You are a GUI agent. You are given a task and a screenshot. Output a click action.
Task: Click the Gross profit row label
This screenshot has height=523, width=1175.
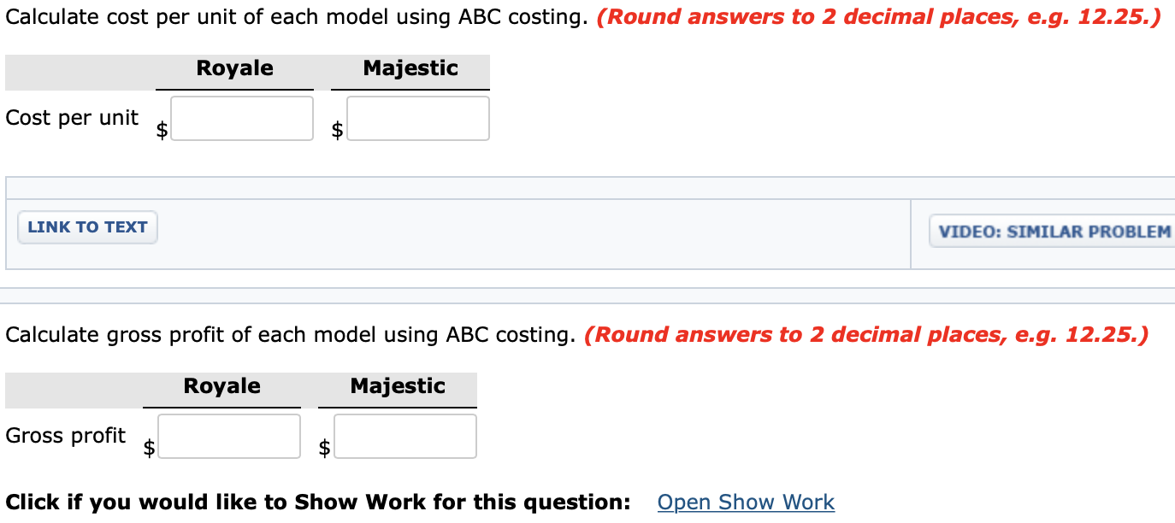(x=65, y=435)
